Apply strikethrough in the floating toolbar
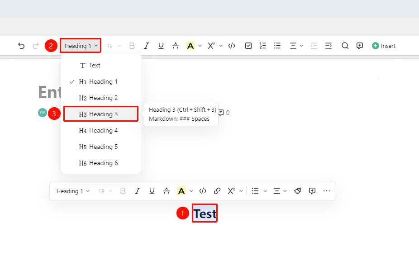Image resolution: width=419 pixels, height=280 pixels. pos(167,191)
